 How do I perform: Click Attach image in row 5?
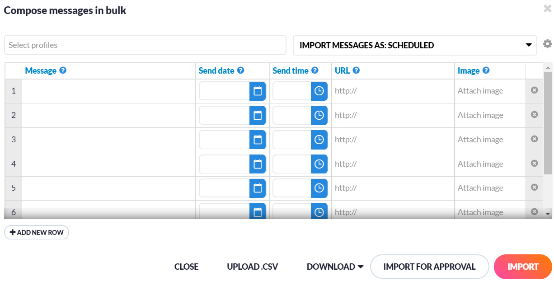[x=480, y=188]
